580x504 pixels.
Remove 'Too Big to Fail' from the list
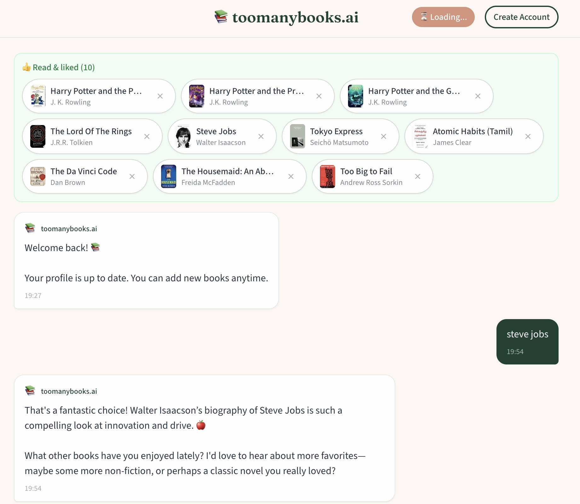(x=418, y=176)
